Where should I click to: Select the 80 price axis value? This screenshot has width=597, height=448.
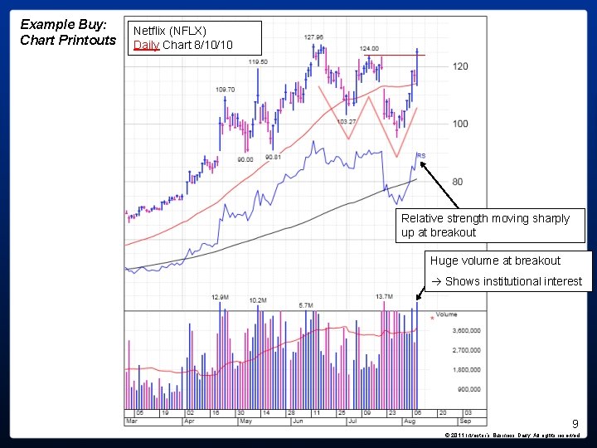pos(457,182)
